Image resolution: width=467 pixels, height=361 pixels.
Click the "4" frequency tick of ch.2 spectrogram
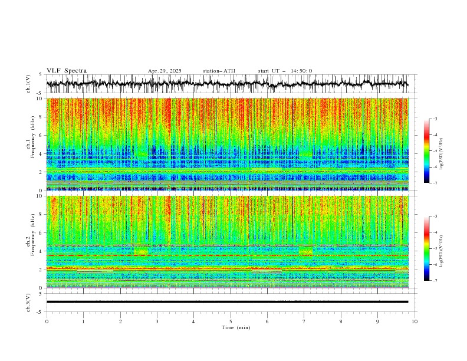click(41, 251)
